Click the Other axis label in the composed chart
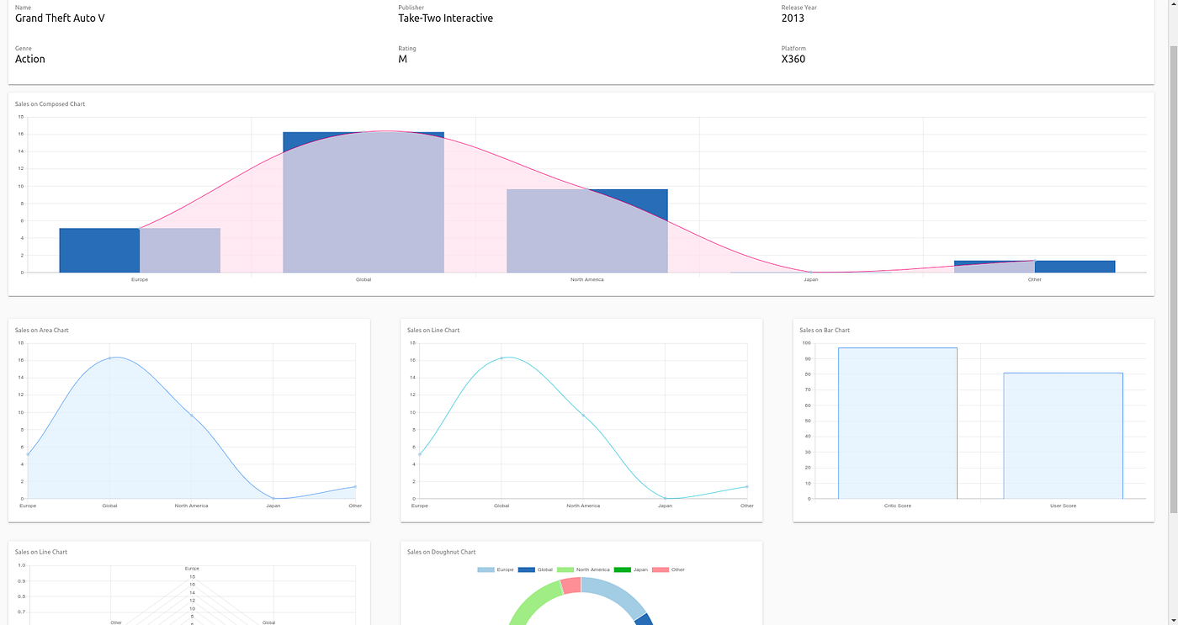1178x625 pixels. pos(1035,279)
